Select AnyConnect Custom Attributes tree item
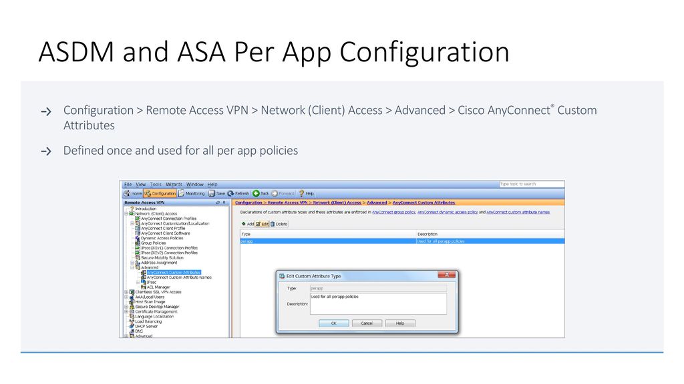 click(174, 272)
